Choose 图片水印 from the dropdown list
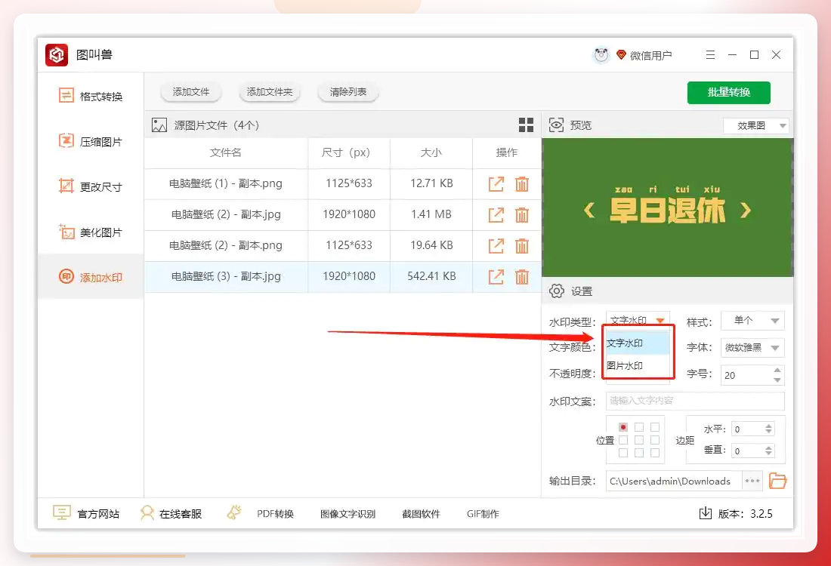The image size is (831, 566). (638, 365)
